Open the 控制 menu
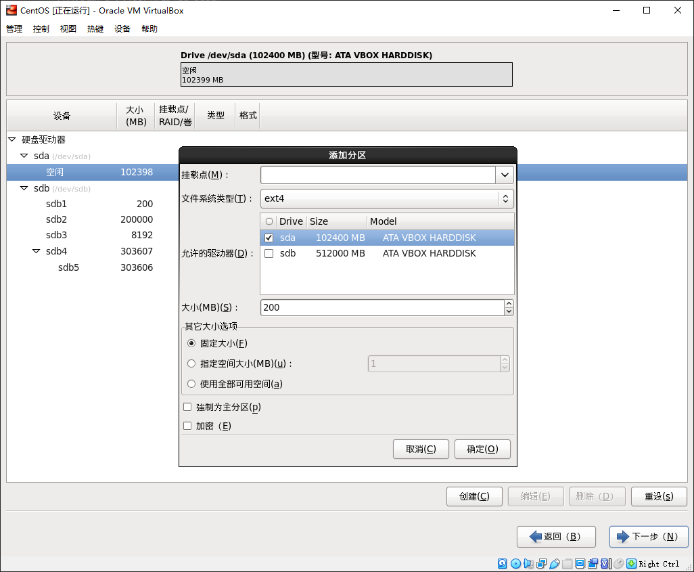The height and width of the screenshot is (572, 694). (x=41, y=29)
